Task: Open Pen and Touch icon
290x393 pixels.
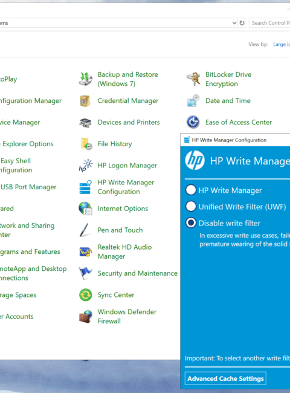Action: [x=85, y=230]
